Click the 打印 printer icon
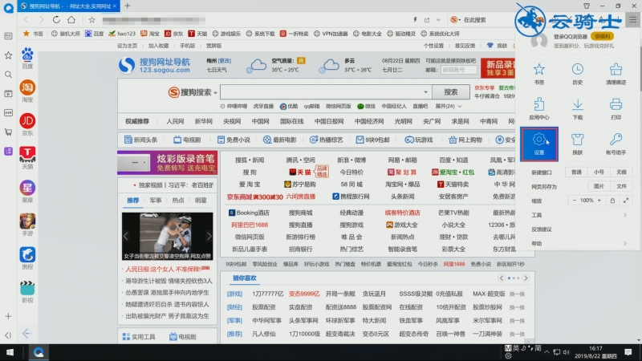The image size is (642, 361). [x=616, y=108]
